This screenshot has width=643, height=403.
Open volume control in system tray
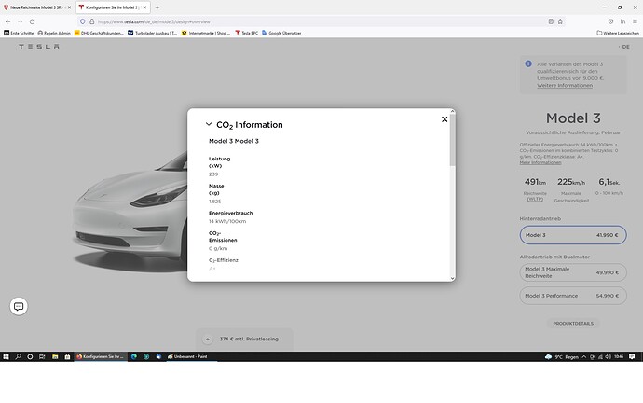(x=608, y=357)
